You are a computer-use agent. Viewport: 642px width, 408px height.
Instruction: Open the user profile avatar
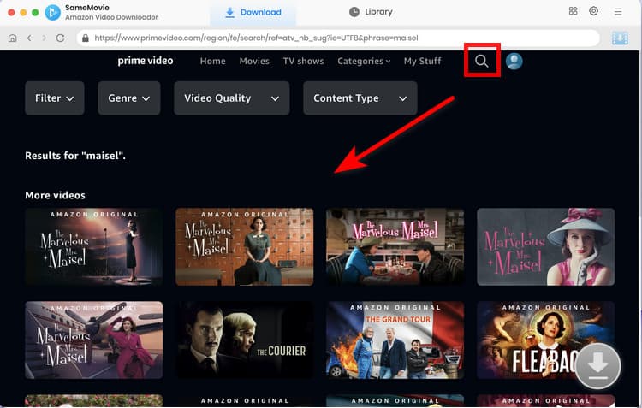tap(514, 61)
